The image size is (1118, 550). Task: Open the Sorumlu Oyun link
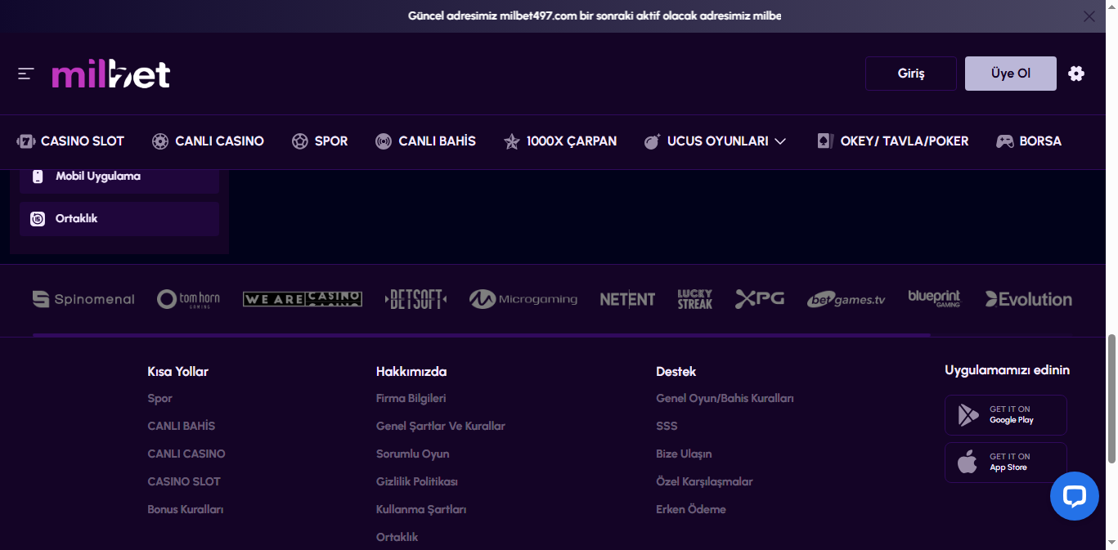(413, 454)
